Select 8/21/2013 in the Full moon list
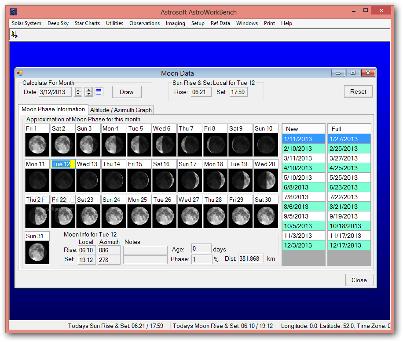This screenshot has width=403, height=342. 349,207
